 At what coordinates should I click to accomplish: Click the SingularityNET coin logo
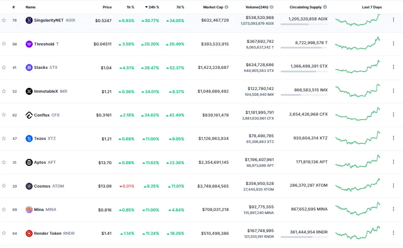(x=29, y=20)
